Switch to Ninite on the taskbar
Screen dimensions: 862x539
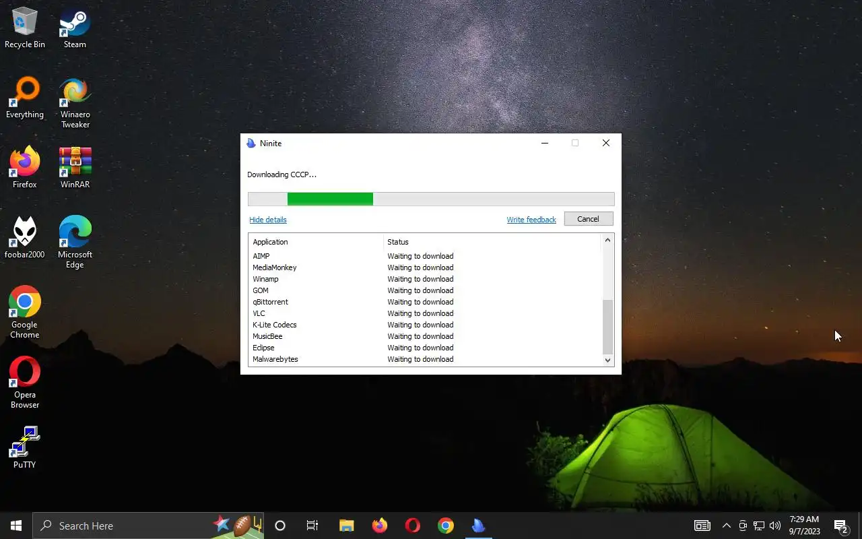[478, 526]
